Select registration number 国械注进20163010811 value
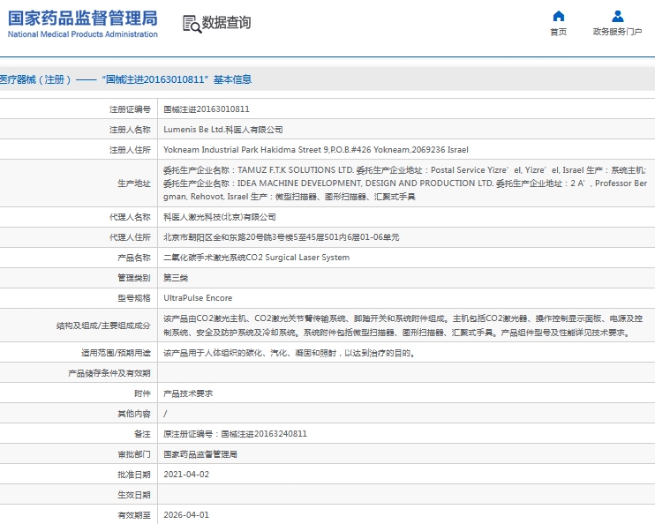The height and width of the screenshot is (524, 655). (x=207, y=109)
